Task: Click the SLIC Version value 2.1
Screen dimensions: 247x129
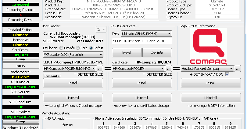Action: click(21, 97)
